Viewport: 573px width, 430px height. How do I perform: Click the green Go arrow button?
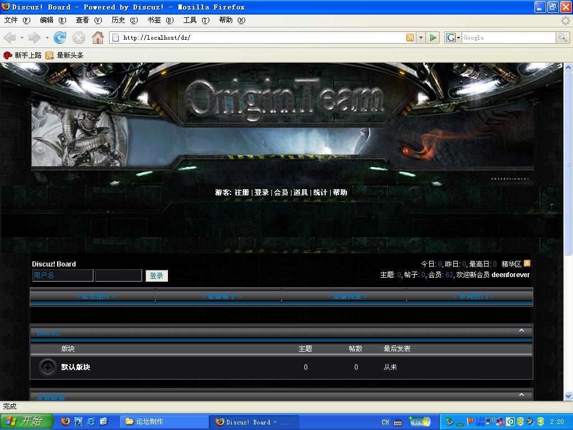[433, 38]
